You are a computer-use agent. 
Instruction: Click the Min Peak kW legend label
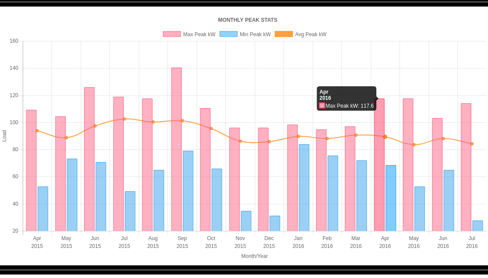click(x=255, y=34)
